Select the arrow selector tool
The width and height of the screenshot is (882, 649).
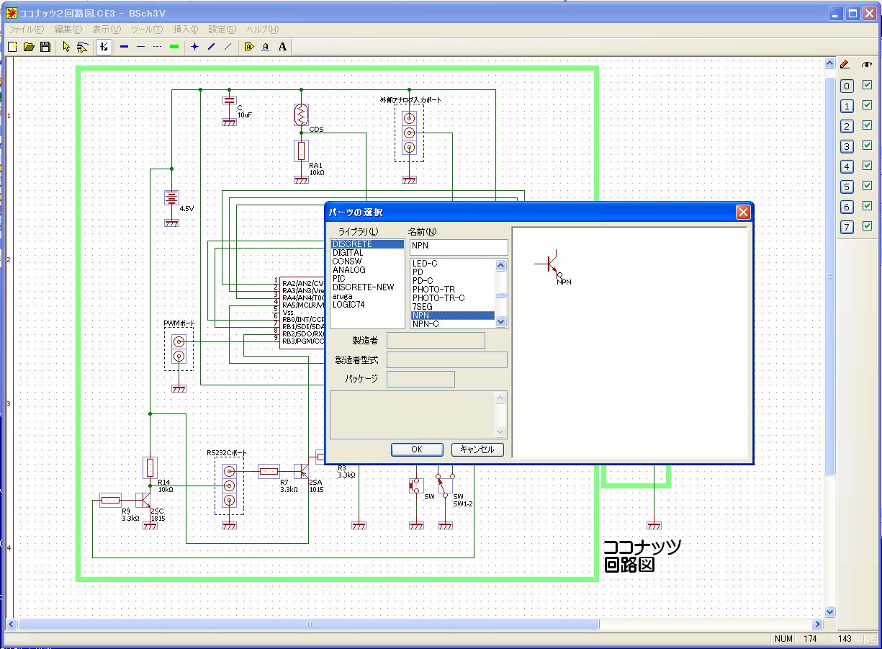66,47
